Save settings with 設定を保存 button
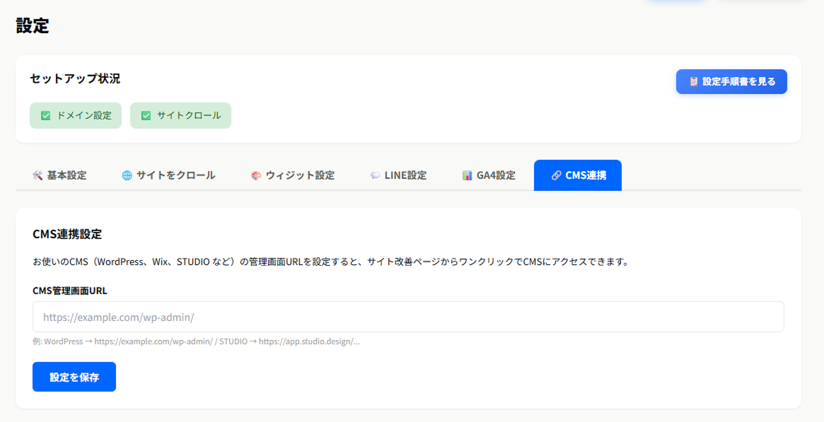The width and height of the screenshot is (824, 422). tap(74, 377)
